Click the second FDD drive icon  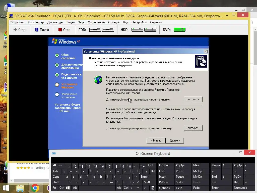pyautogui.click(x=108, y=30)
